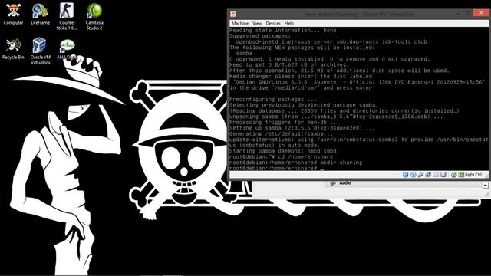Select the Oracle VM VirtualBox shortcut
Viewport: 491px width, 276px height.
pos(40,51)
